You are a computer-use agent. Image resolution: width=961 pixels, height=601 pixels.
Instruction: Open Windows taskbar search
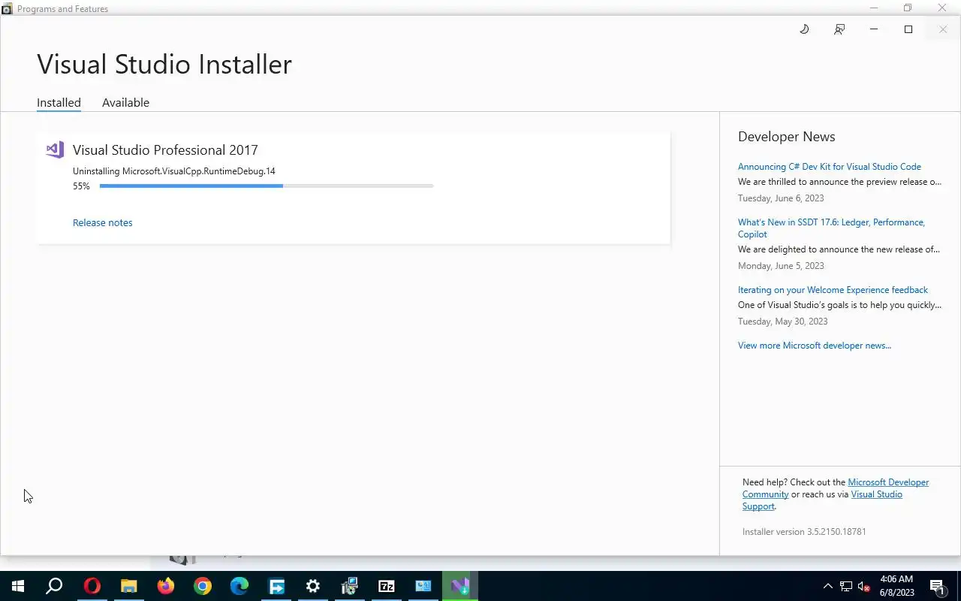click(x=54, y=586)
